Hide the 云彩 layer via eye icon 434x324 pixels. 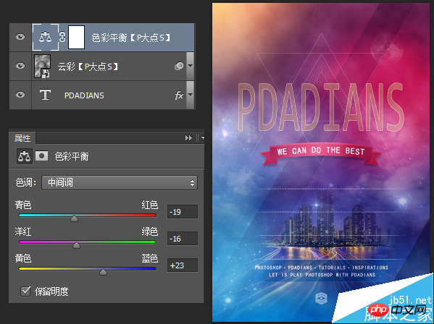tap(20, 66)
